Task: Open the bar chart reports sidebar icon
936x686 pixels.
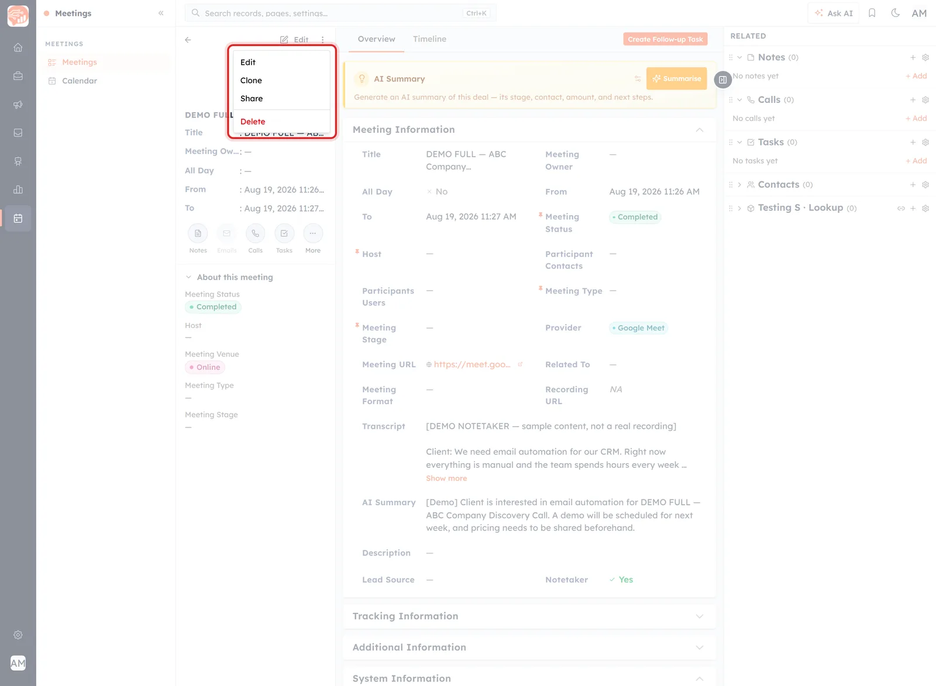Action: tap(18, 189)
